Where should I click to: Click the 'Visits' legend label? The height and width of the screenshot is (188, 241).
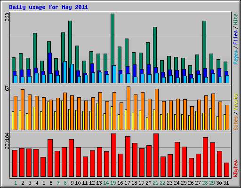coord(236,102)
